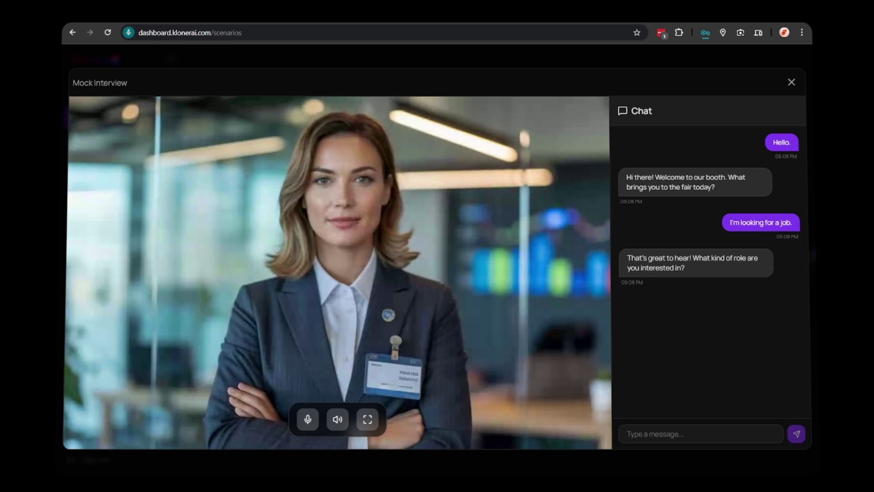Send the typed message via the send icon
The image size is (874, 492).
point(796,434)
